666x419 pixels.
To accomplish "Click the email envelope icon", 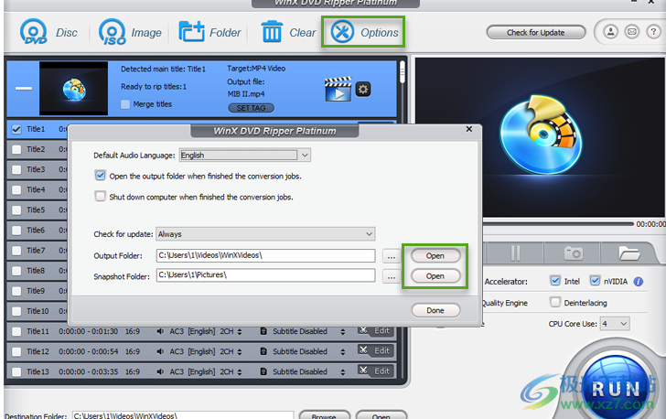I will [x=632, y=32].
